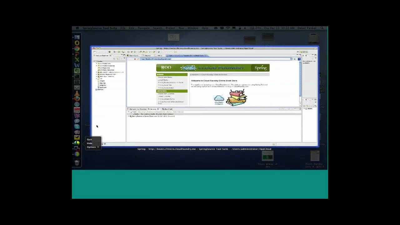Choose Quit in the dock context menu
This screenshot has height=225, width=400.
pos(89,139)
